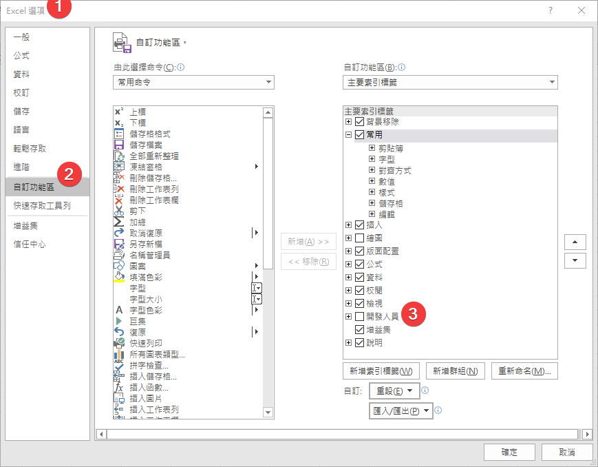Select the 填滿色彩 paint bucket icon

point(119,277)
